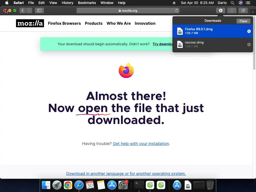Viewport: 256px width, 192px height.
Task: Expand the Products navigation menu
Action: (93, 23)
